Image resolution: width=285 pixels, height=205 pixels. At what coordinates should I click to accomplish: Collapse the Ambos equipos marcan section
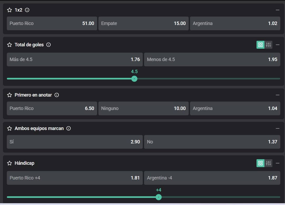[x=277, y=128]
